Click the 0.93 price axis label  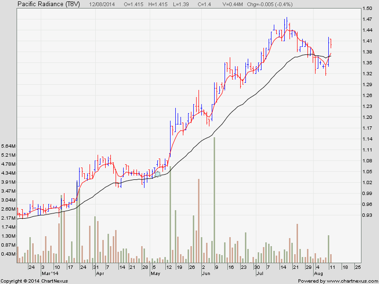pos(367,215)
